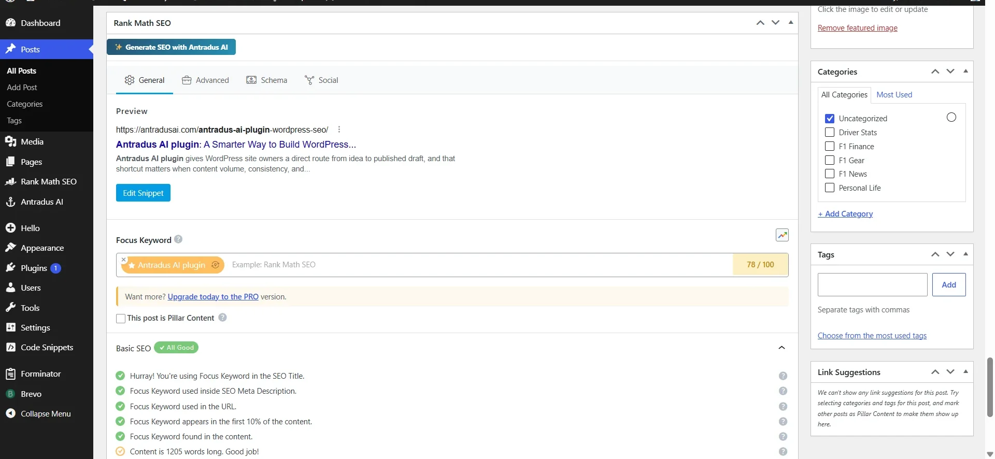Open the Media library icon
The image size is (995, 459).
click(10, 141)
